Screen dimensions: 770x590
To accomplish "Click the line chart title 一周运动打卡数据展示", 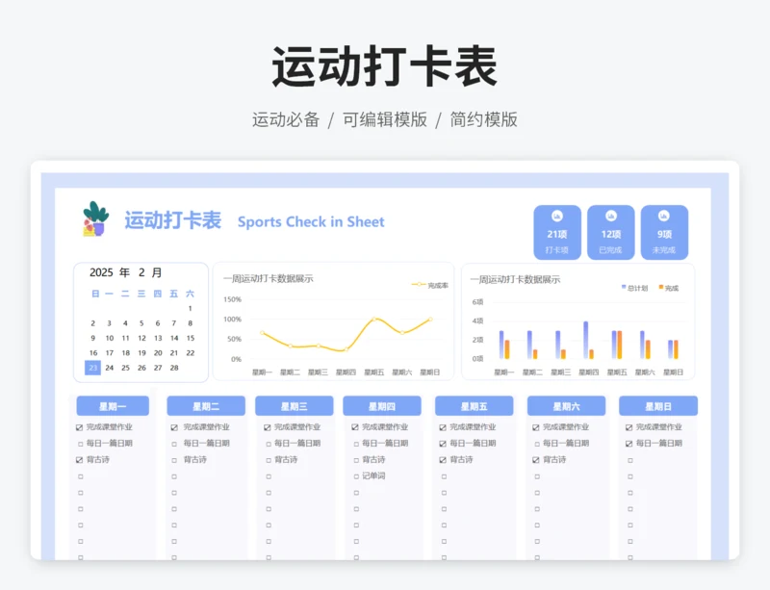I will [x=269, y=278].
